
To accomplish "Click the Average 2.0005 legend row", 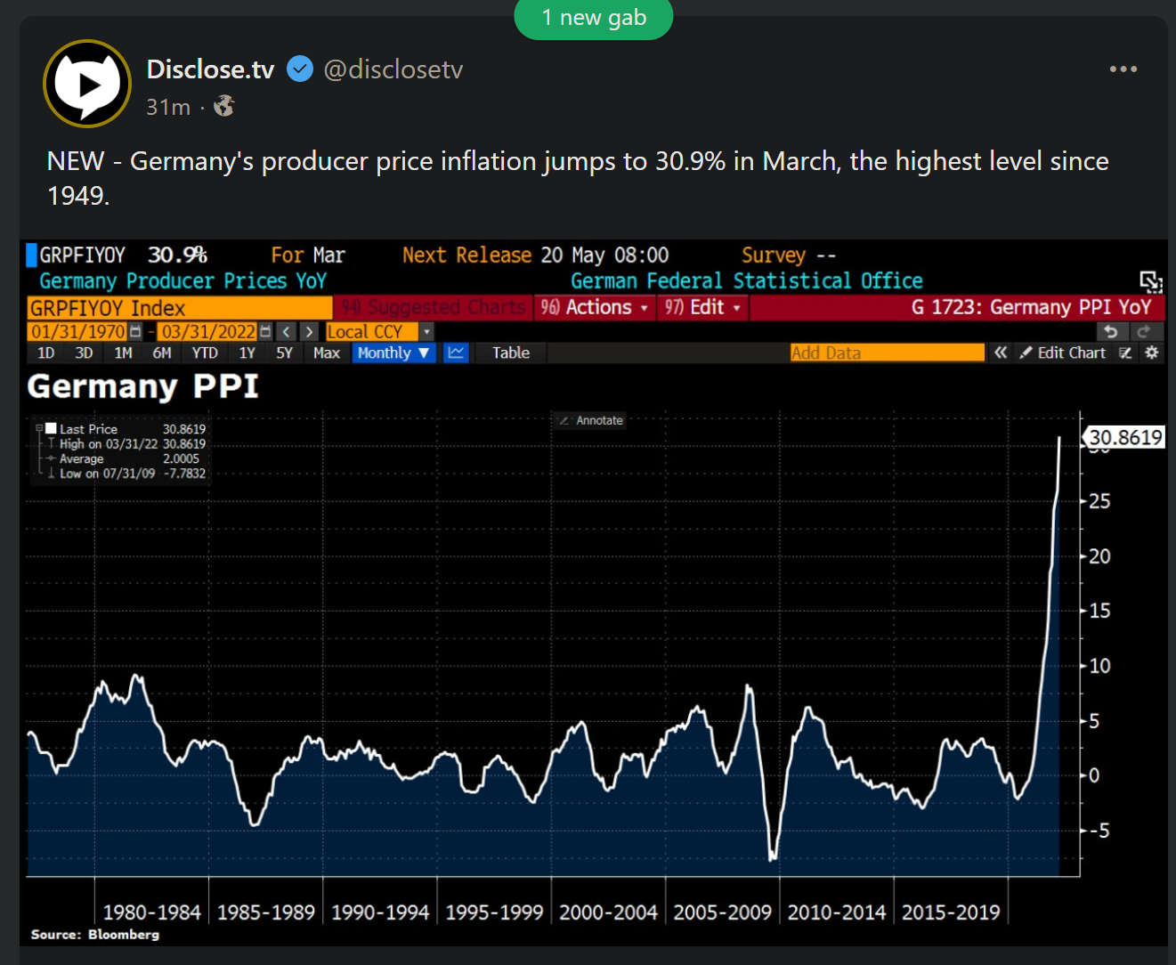I will click(126, 458).
